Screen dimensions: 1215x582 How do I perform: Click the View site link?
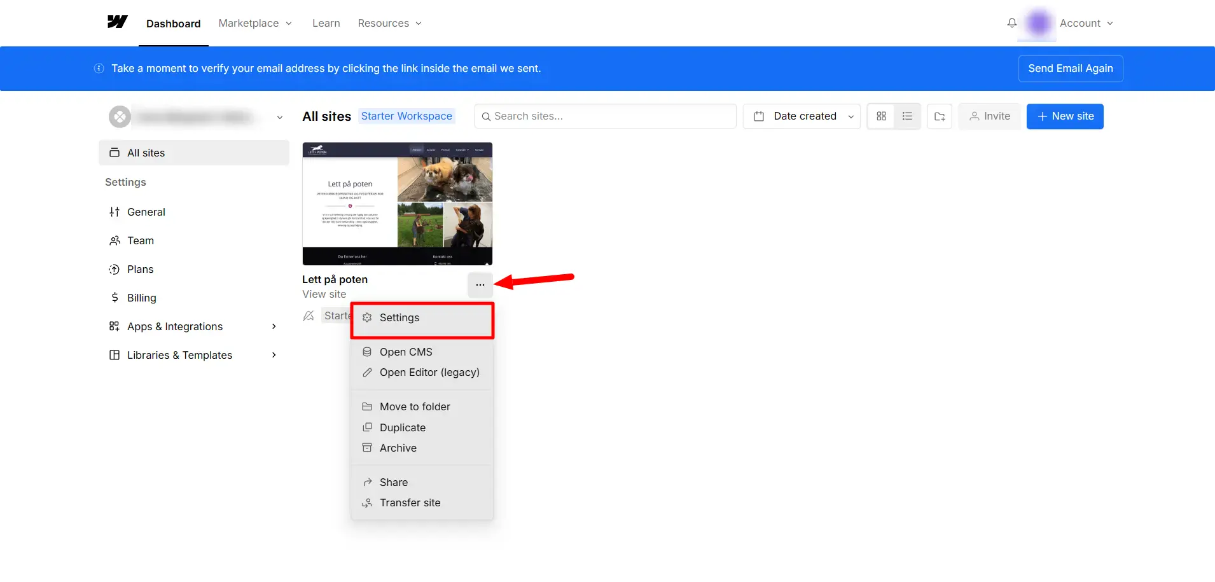click(324, 294)
